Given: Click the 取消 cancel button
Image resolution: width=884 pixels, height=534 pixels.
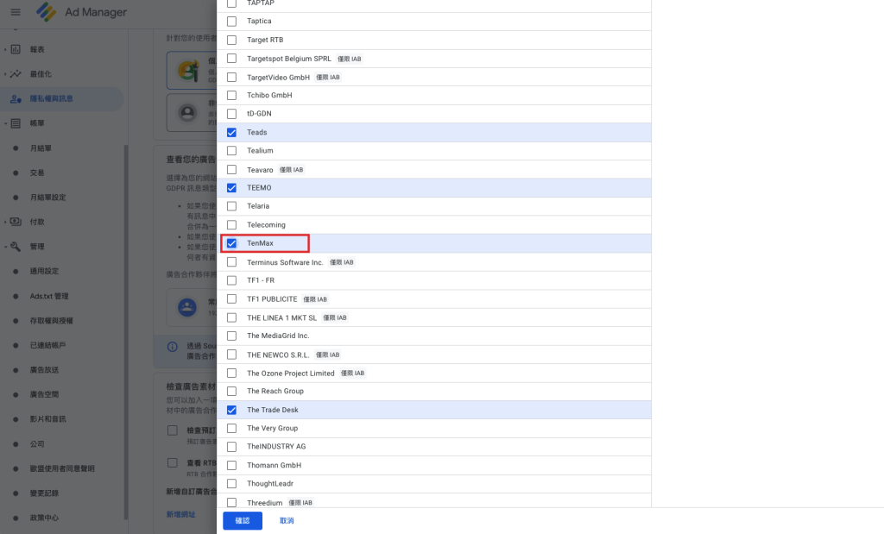Looking at the screenshot, I should click(x=287, y=520).
